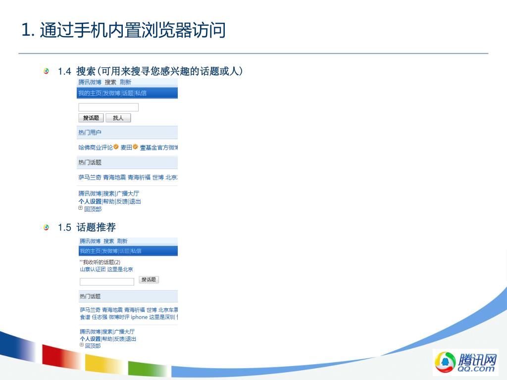This screenshot has width=507, height=380.
Task: Click footer 广播大厅 in 1.4 screenshot
Action: (x=127, y=193)
